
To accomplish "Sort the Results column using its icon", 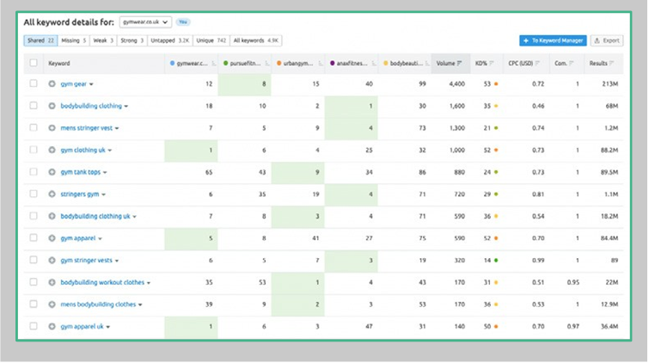I will (612, 64).
